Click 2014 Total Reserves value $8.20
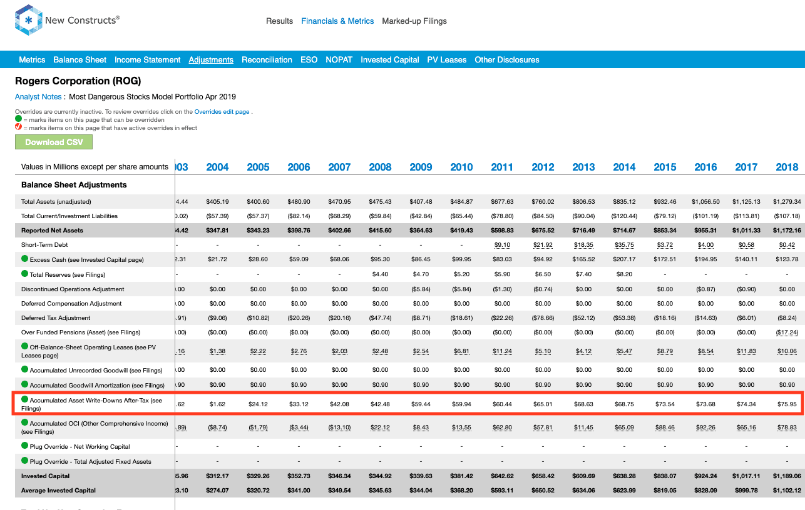This screenshot has height=510, width=805. [624, 274]
